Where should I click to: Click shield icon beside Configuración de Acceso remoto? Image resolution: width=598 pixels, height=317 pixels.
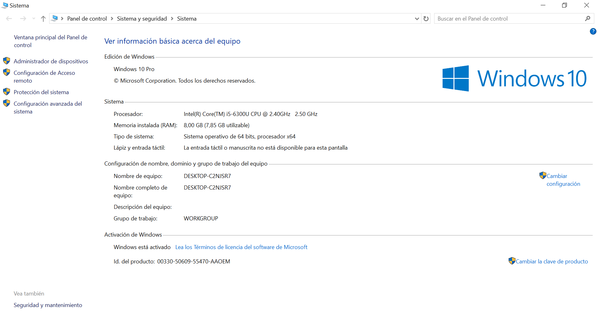[x=7, y=72]
